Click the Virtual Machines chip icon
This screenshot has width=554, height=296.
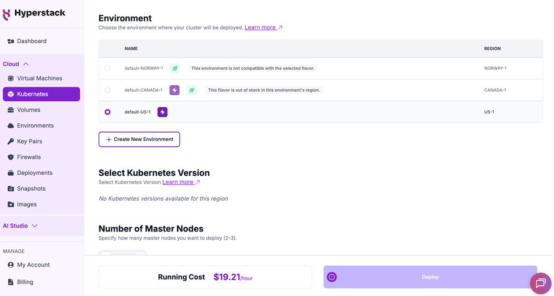pyautogui.click(x=11, y=79)
